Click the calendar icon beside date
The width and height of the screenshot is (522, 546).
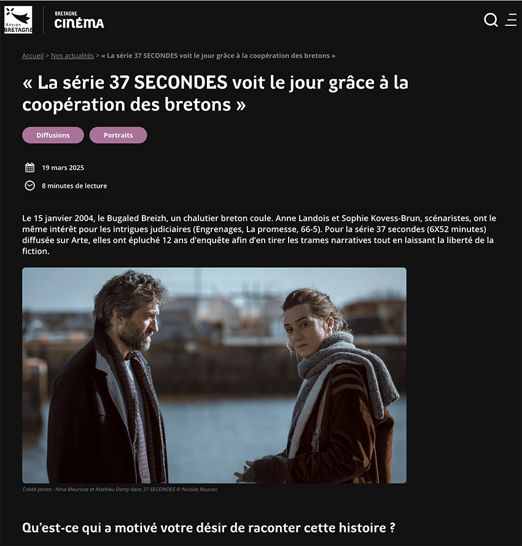30,168
